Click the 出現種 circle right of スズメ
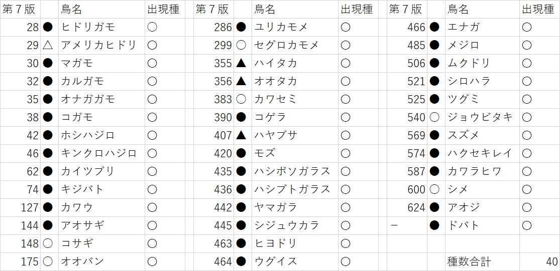Image resolution: width=560 pixels, height=271 pixels. point(526,135)
